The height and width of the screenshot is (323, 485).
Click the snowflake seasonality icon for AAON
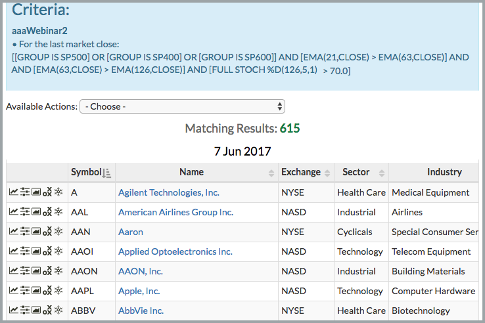tap(58, 271)
